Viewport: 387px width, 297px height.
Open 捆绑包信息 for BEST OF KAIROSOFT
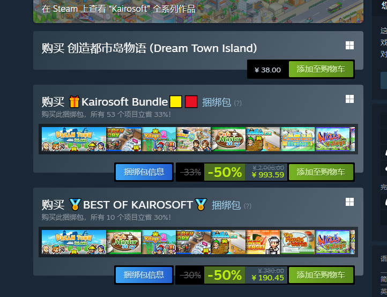(x=144, y=275)
